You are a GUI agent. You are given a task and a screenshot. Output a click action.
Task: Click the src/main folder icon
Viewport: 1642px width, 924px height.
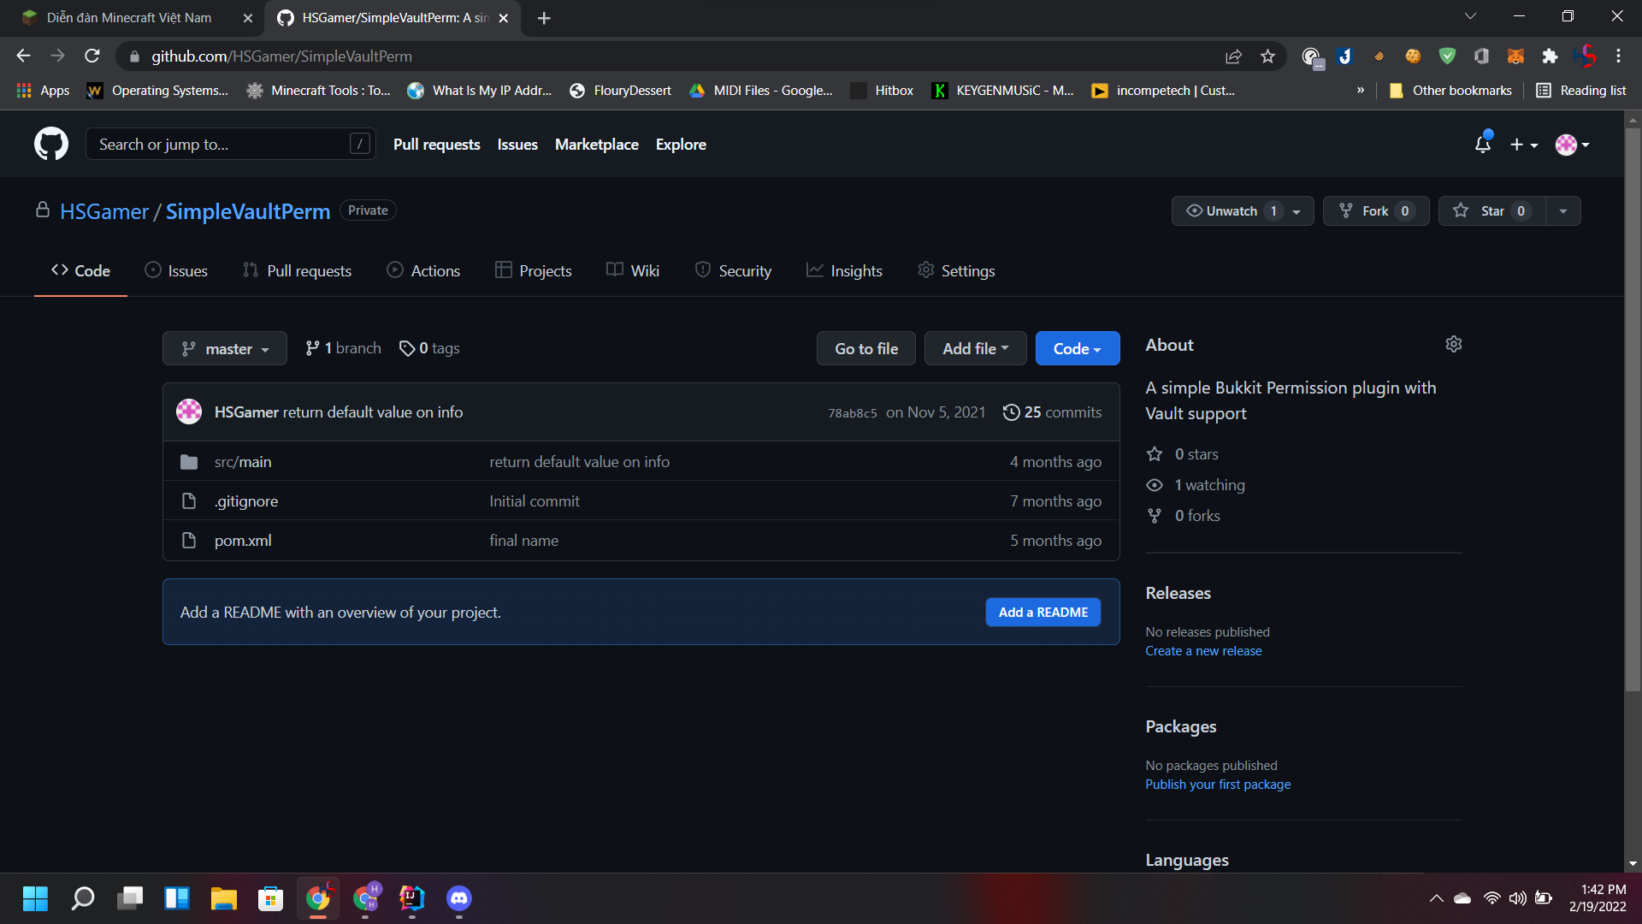(189, 462)
